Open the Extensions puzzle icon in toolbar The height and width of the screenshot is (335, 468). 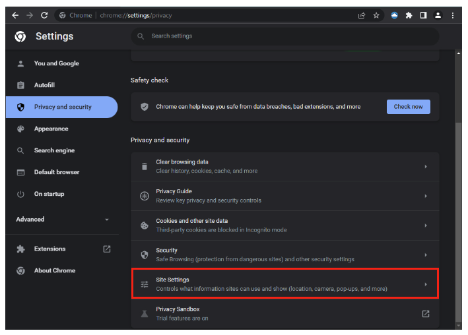pos(409,15)
